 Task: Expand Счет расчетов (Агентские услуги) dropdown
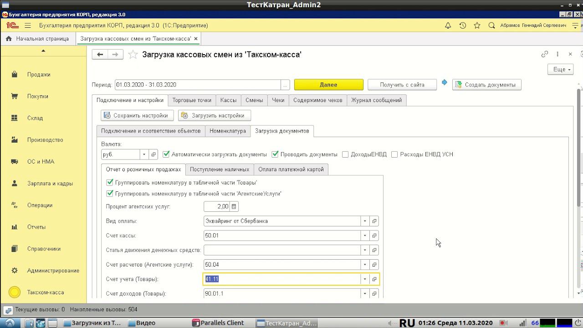365,265
